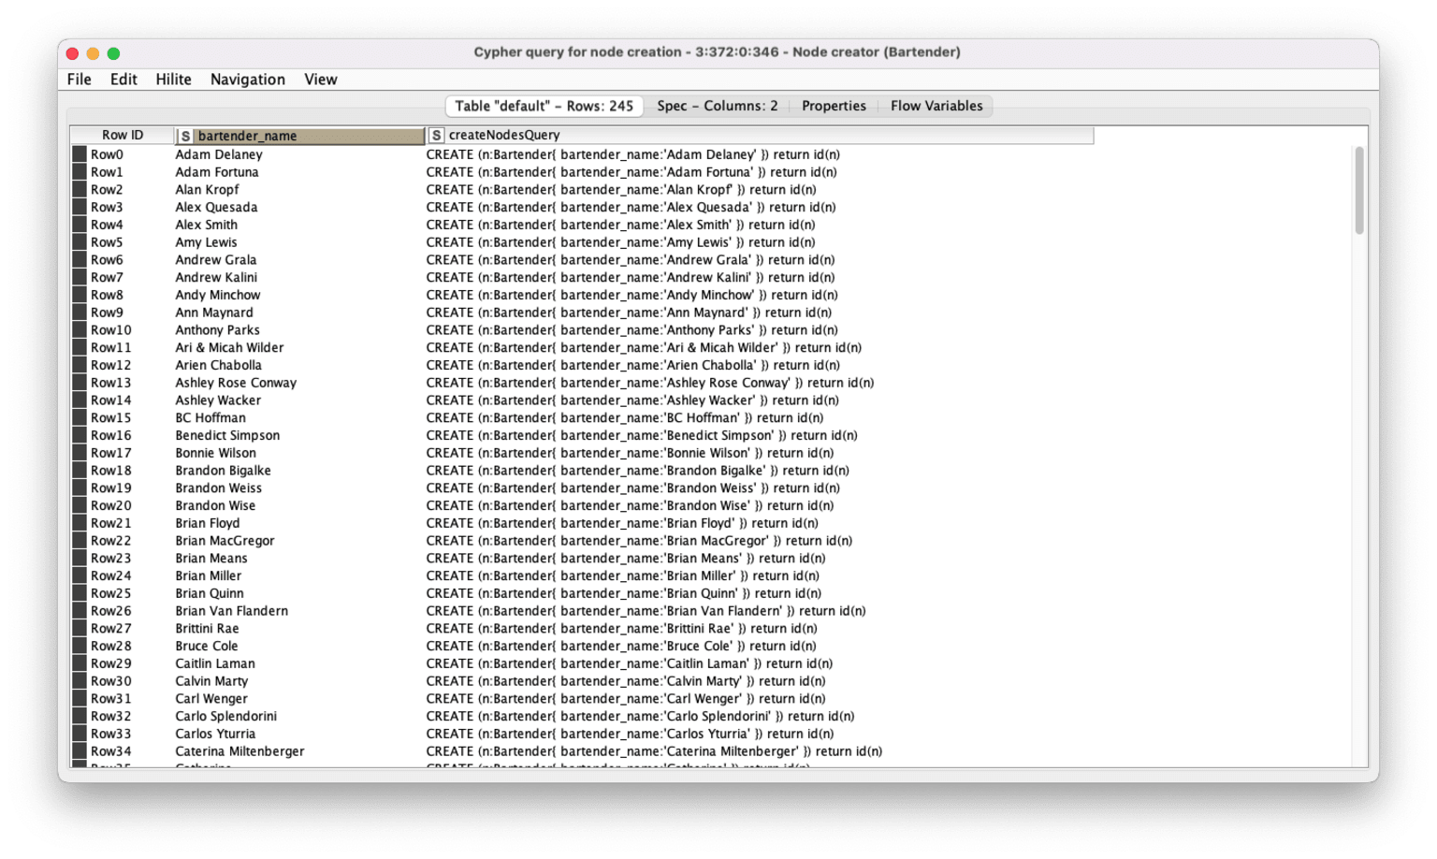The height and width of the screenshot is (859, 1437).
Task: Click the createNodesQuery column header
Action: 760,136
